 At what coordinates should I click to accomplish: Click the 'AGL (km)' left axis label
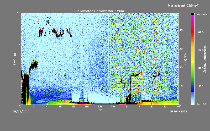tap(15, 58)
